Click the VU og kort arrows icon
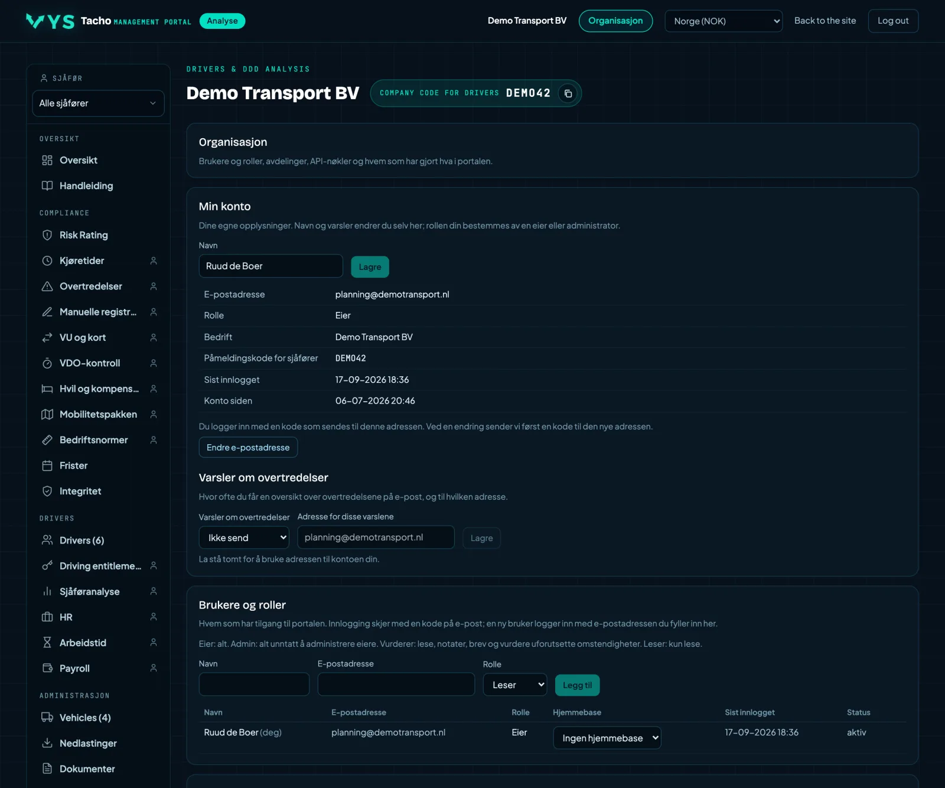Image resolution: width=945 pixels, height=788 pixels. coord(47,337)
